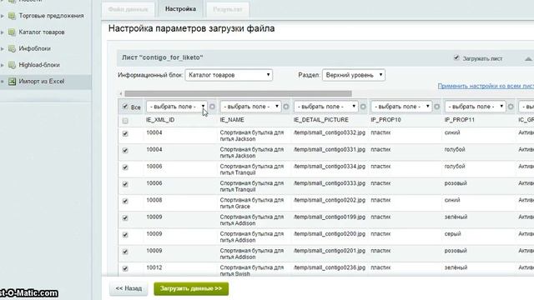Click the Инфоблоки sidebar icon
534x300 pixels.
tap(12, 48)
